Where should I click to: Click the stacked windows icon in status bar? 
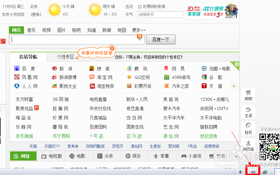tap(265, 172)
